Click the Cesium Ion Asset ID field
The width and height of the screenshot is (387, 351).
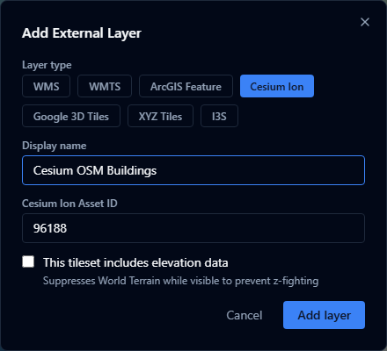coord(193,228)
